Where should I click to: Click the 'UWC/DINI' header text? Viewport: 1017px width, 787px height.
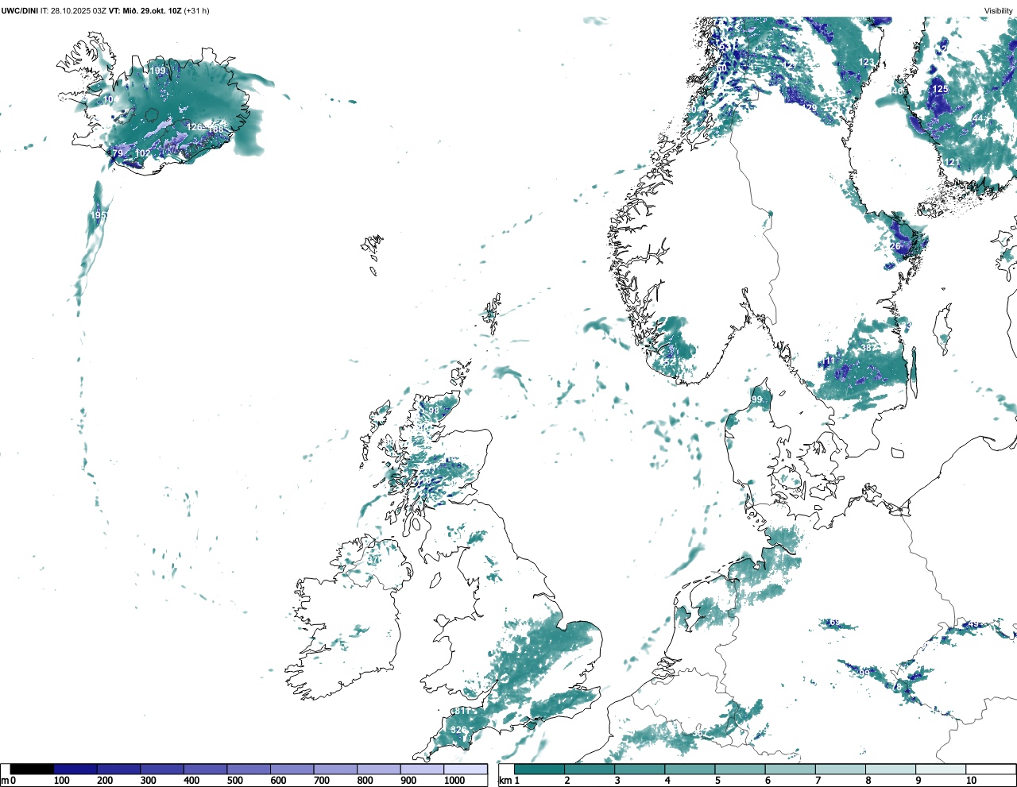point(19,11)
